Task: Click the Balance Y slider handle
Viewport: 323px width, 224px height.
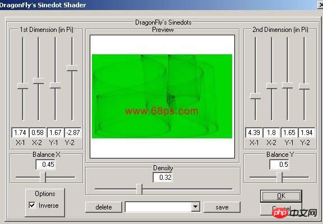Action: click(279, 177)
